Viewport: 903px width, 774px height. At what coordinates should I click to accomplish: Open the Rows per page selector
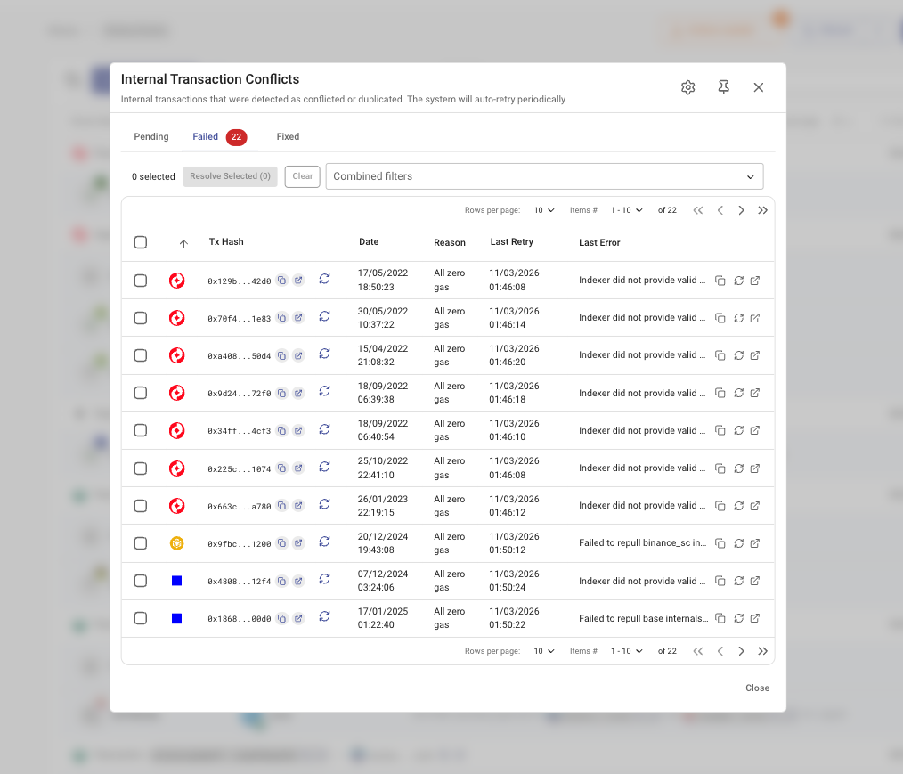pos(543,209)
